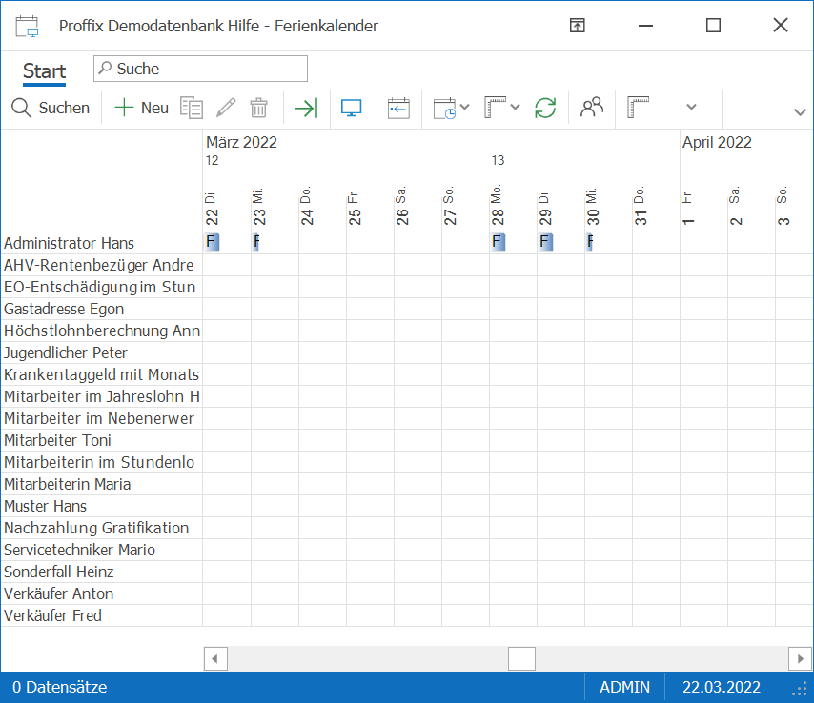Select the F vacation entry on 23 Mi.

coord(256,242)
